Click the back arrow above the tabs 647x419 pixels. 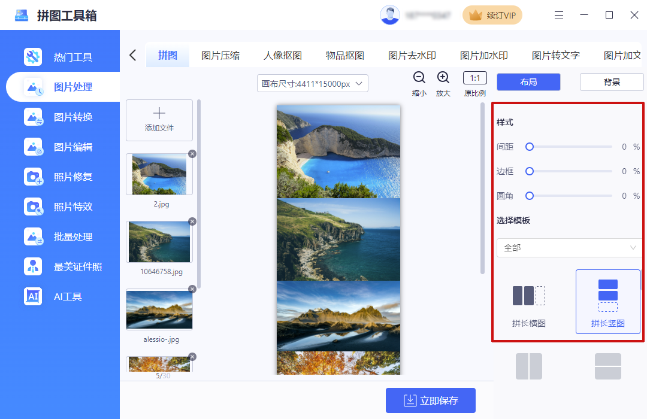coord(132,54)
